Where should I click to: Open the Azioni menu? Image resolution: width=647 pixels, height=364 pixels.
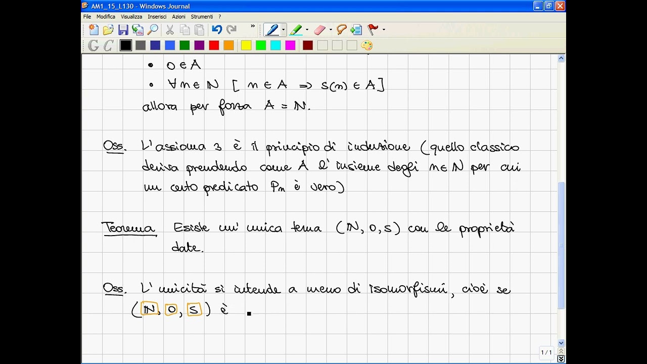pos(179,17)
